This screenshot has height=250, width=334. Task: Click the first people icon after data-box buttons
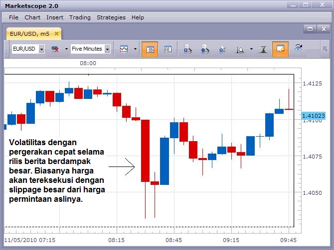click(188, 49)
